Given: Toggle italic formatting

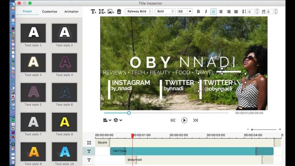Looking at the screenshot, I should click(x=206, y=12).
